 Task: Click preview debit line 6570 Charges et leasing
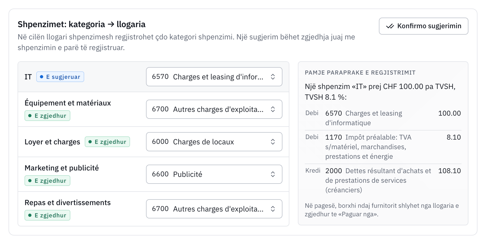pos(383,118)
